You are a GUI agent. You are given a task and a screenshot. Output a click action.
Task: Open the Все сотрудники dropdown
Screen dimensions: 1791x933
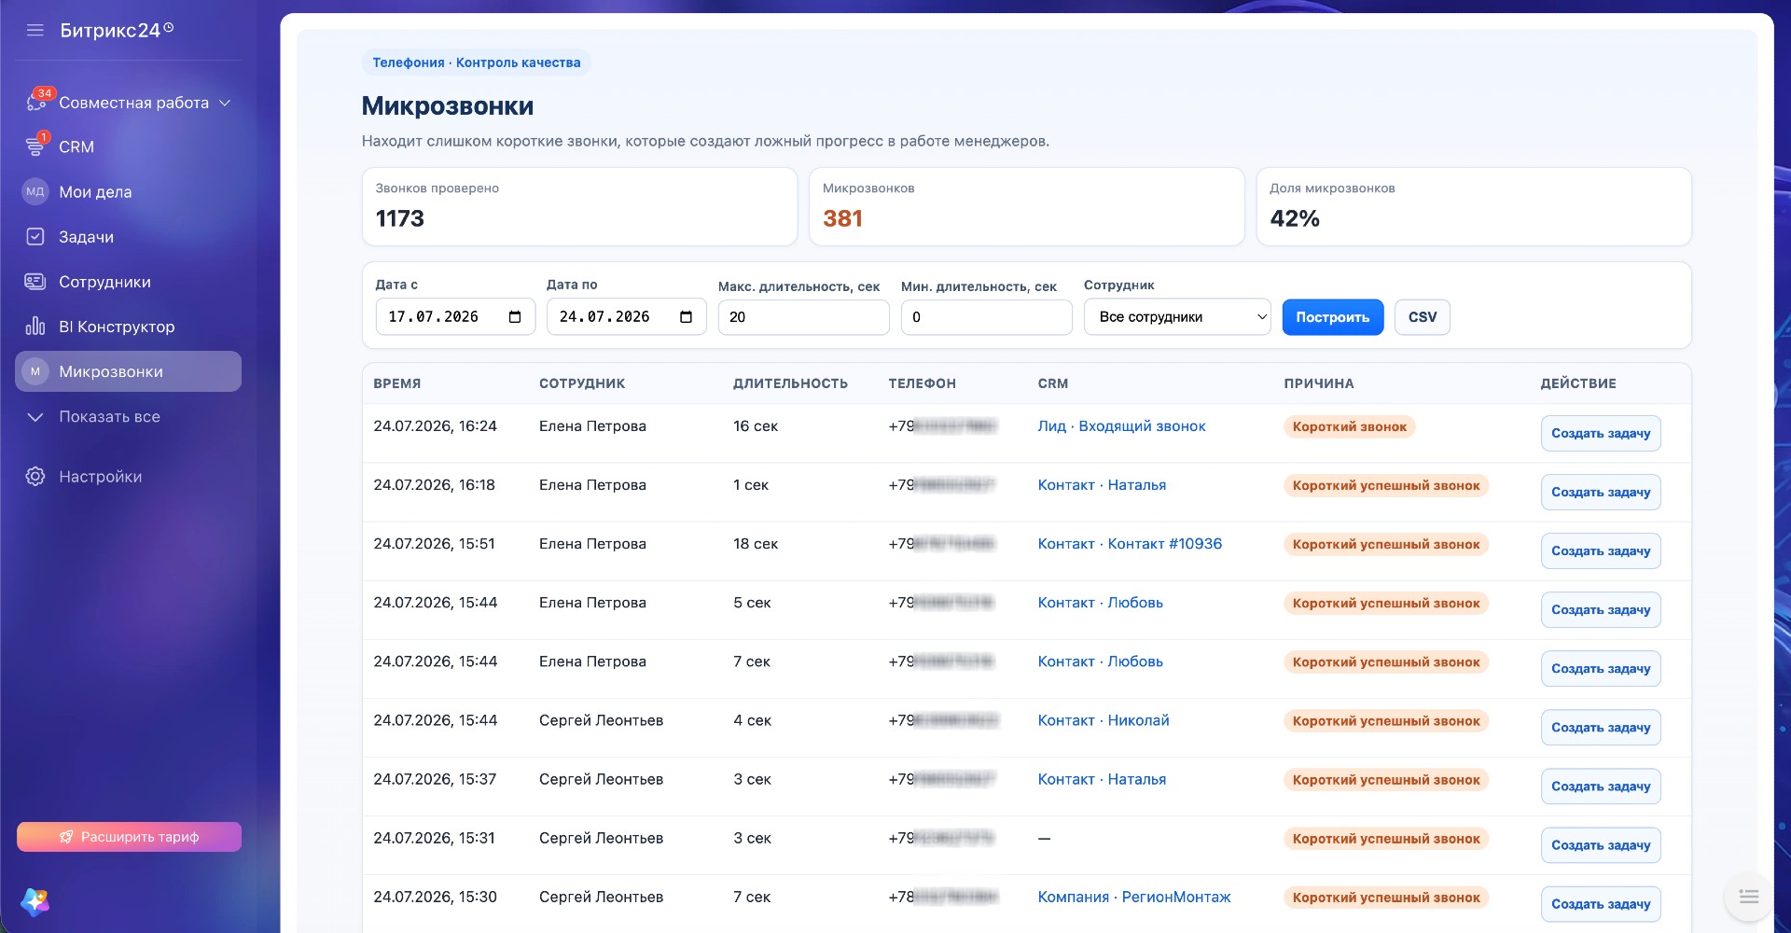pyautogui.click(x=1177, y=317)
